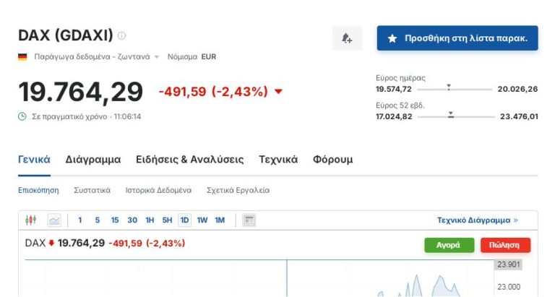This screenshot has width=555, height=297.
Task: Toggle the 1D chart interval
Action: coord(184,220)
